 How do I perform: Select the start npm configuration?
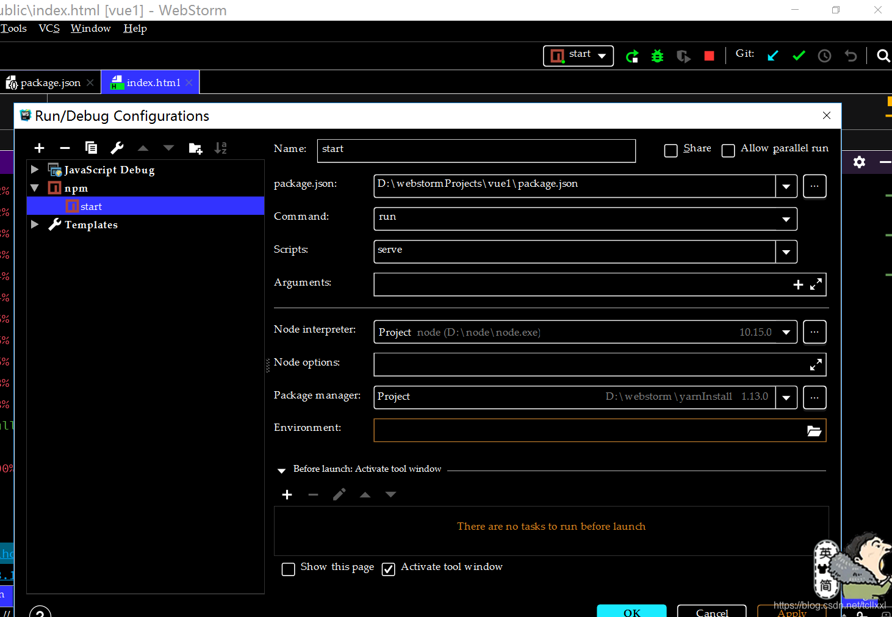point(145,206)
